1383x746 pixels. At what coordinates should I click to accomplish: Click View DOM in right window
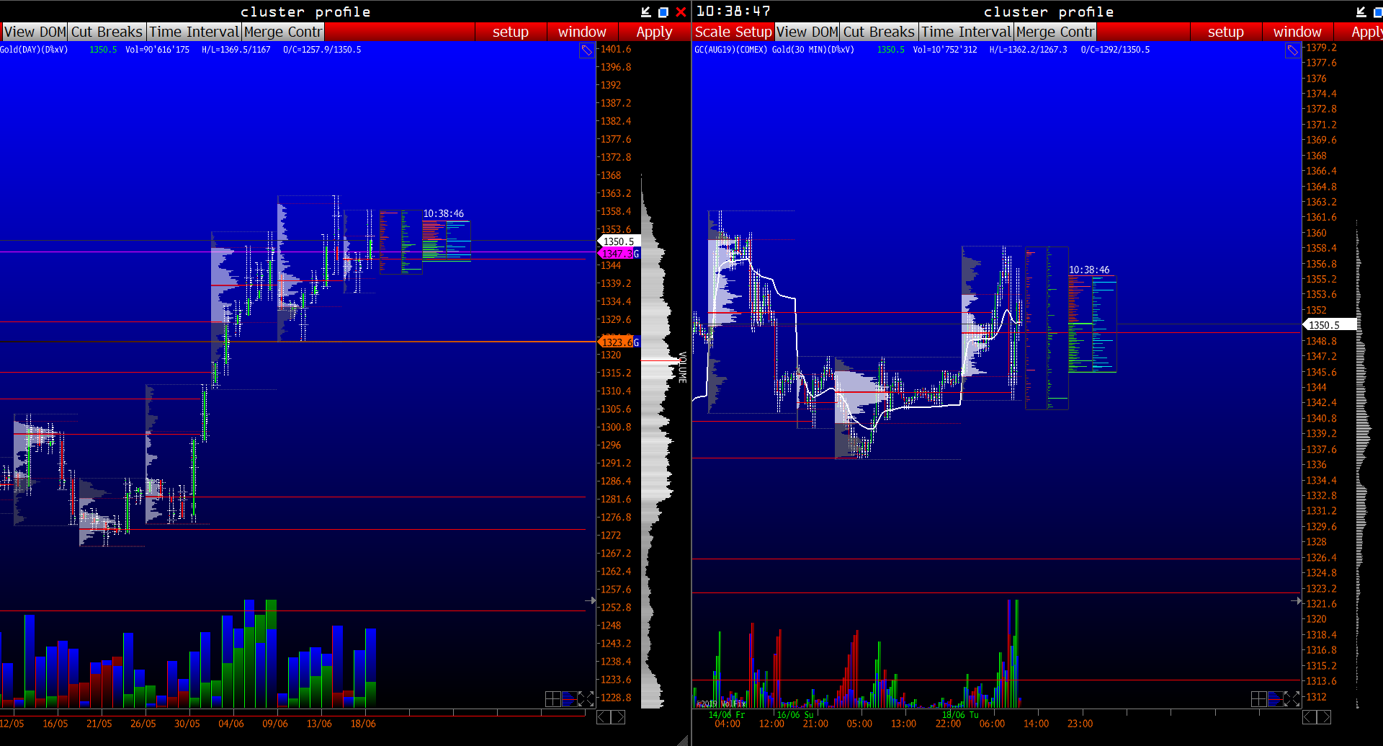(807, 32)
